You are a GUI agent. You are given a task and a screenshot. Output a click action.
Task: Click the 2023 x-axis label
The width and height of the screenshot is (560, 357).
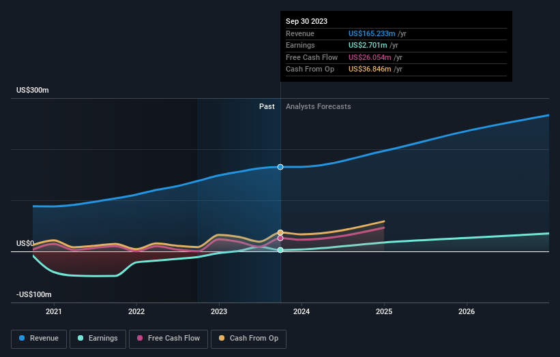click(219, 312)
